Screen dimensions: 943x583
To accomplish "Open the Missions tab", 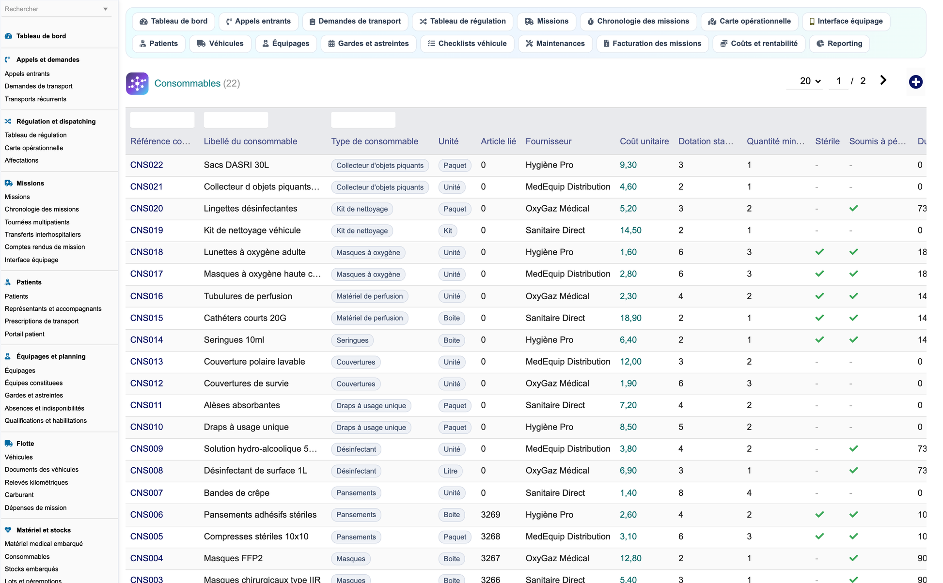I will pos(547,21).
